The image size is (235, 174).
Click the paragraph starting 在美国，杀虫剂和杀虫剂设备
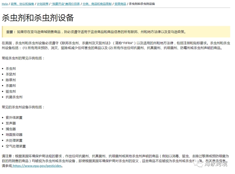point(116,45)
